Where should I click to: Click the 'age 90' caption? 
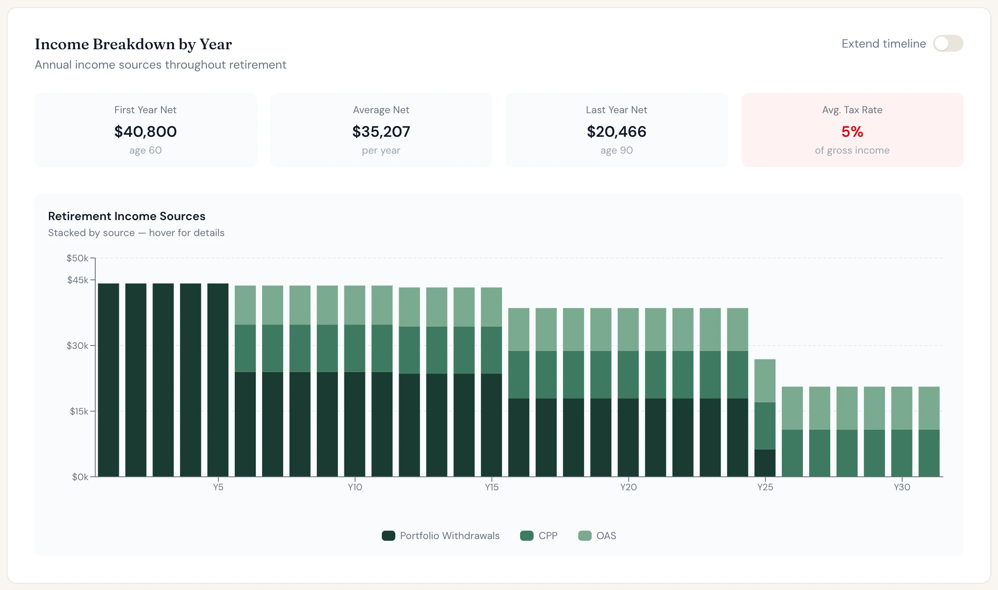click(617, 150)
